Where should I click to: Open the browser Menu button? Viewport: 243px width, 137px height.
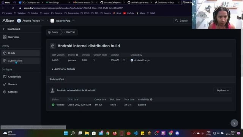(6, 3)
